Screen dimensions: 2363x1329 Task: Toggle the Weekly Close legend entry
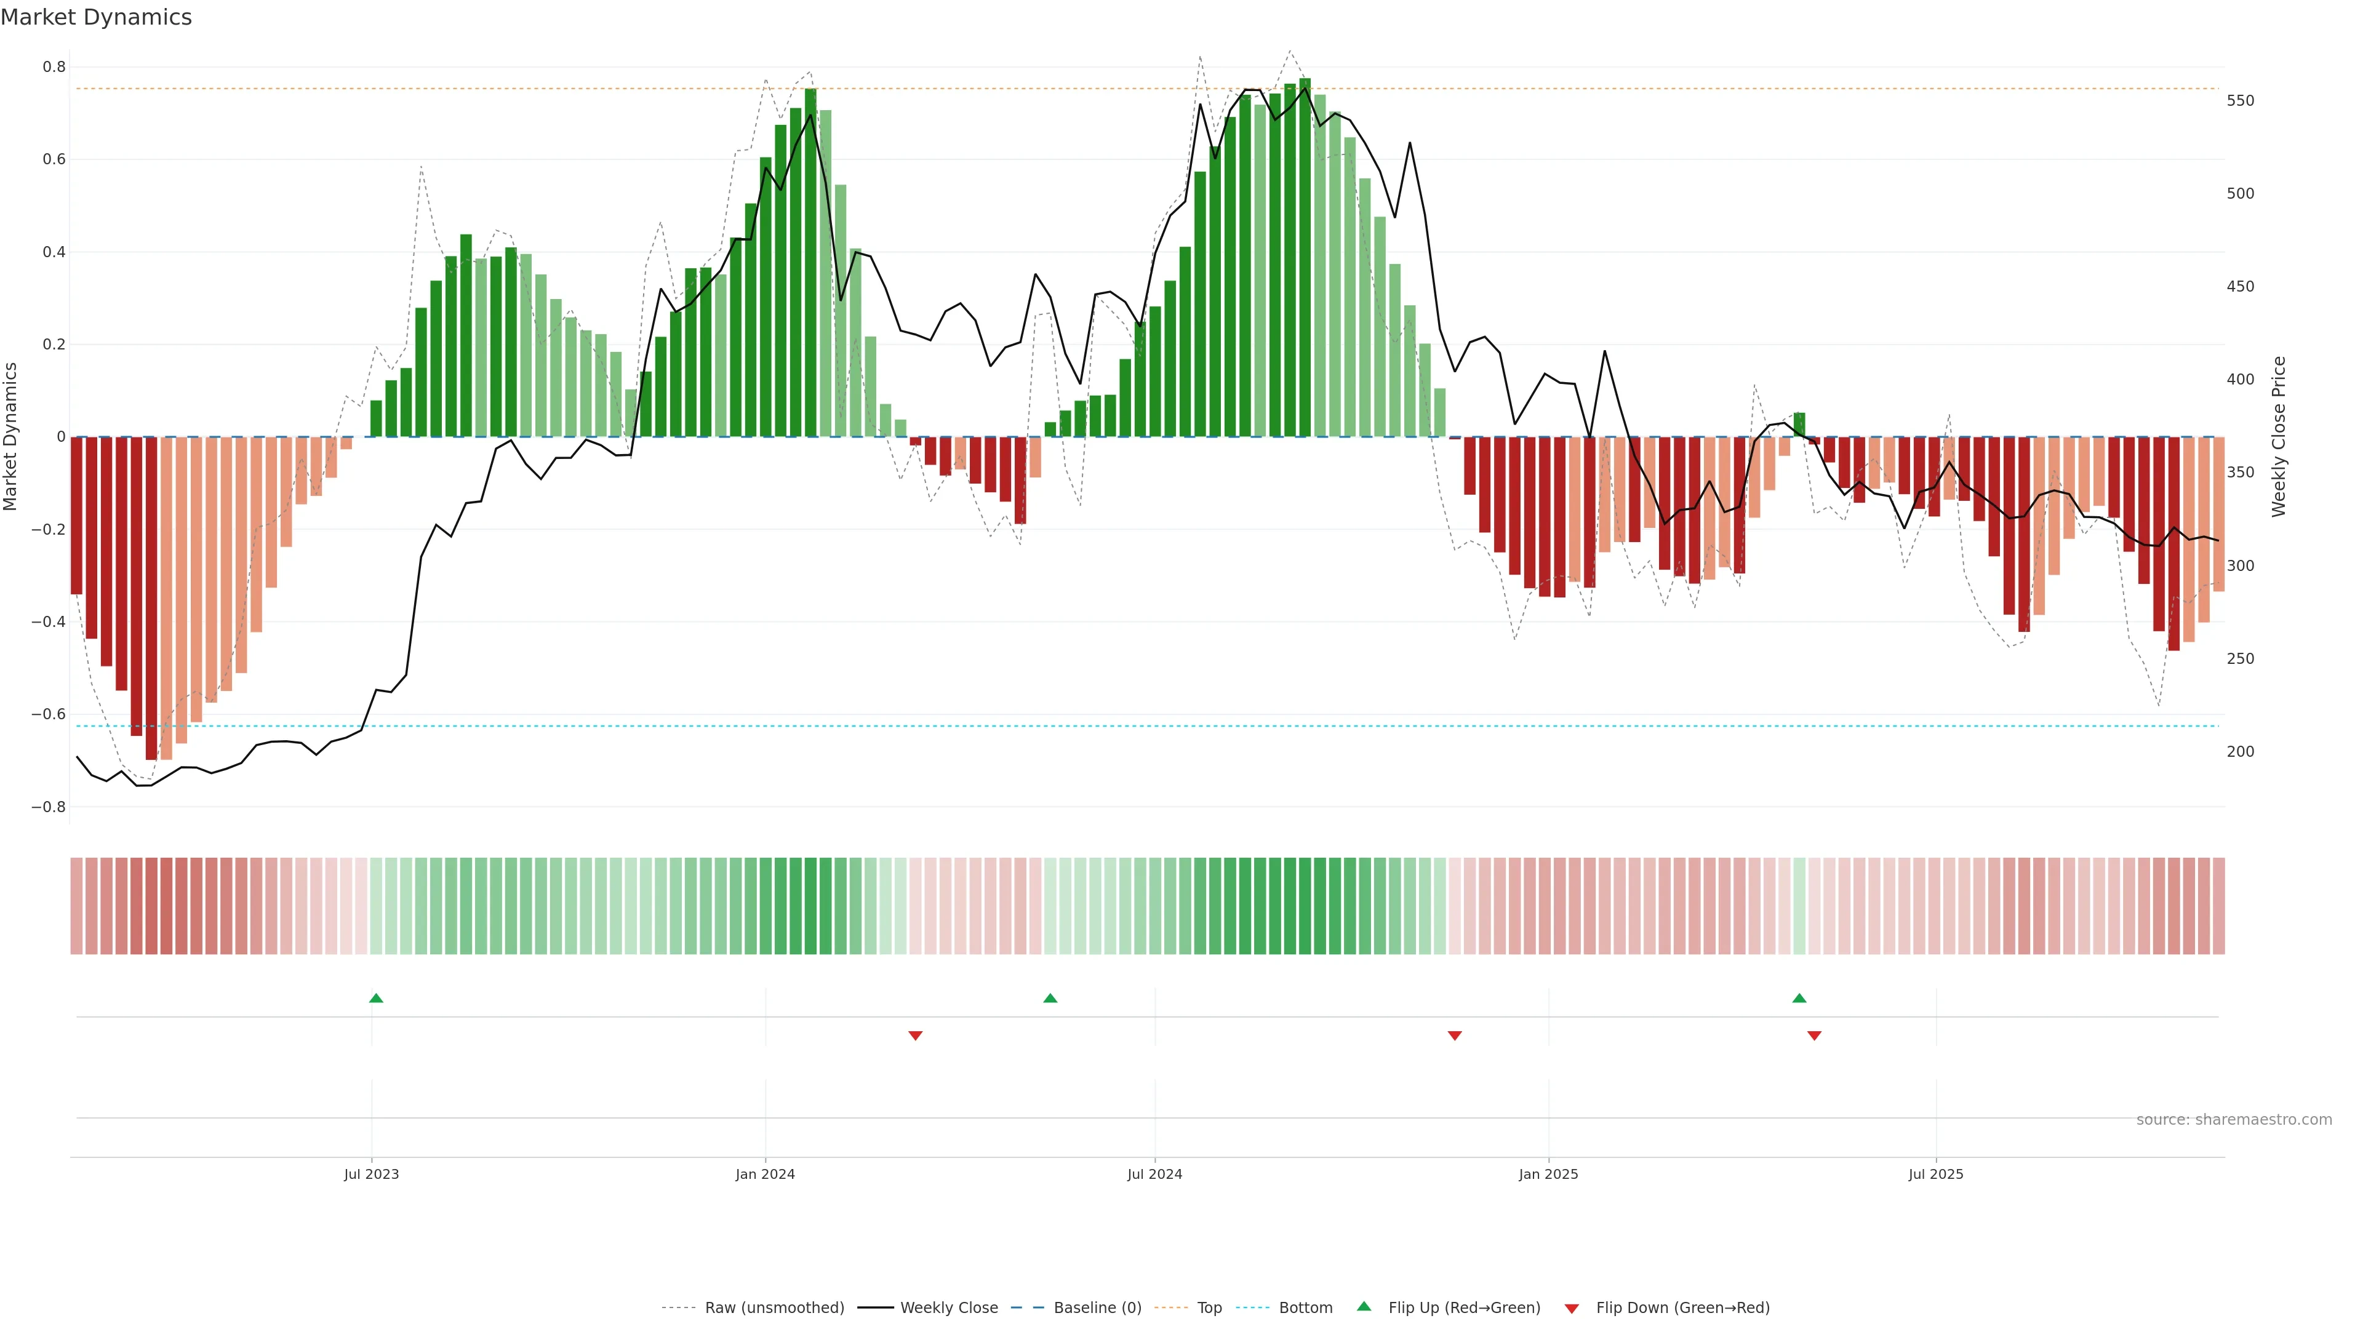coord(948,1308)
